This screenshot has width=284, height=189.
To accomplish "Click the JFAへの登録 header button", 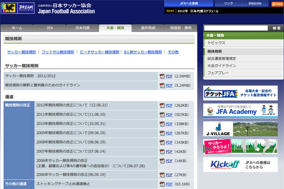I will point(189,3).
